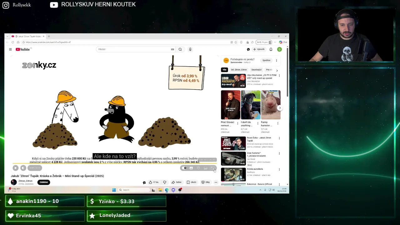Open options for the Libor Macháček video
The height and width of the screenshot is (225, 400).
click(279, 76)
